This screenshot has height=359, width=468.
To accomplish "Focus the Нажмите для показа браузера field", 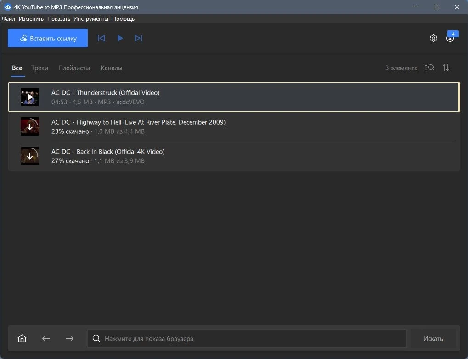I will 247,338.
